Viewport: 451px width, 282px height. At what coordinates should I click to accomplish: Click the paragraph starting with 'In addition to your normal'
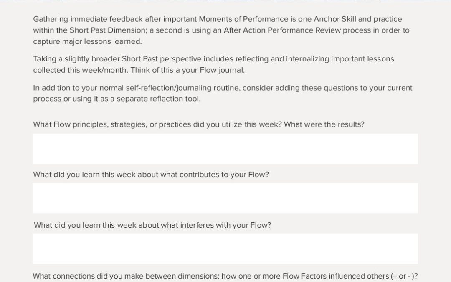pyautogui.click(x=223, y=94)
